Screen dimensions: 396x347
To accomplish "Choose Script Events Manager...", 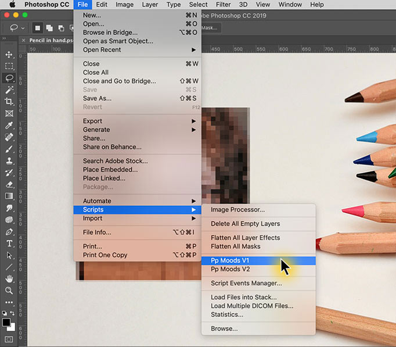I will tap(258, 283).
